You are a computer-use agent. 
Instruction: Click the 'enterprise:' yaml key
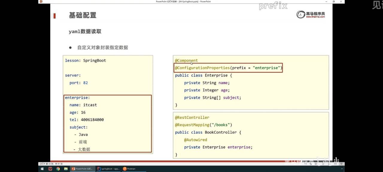point(77,98)
